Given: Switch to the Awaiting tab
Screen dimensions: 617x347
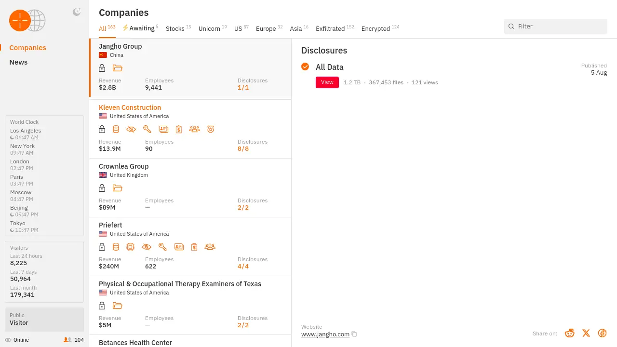Looking at the screenshot, I should [x=140, y=28].
